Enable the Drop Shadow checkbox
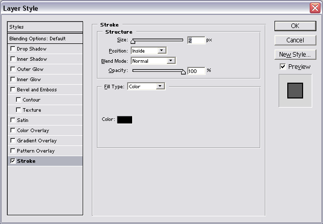This screenshot has width=323, height=224. coord(13,49)
